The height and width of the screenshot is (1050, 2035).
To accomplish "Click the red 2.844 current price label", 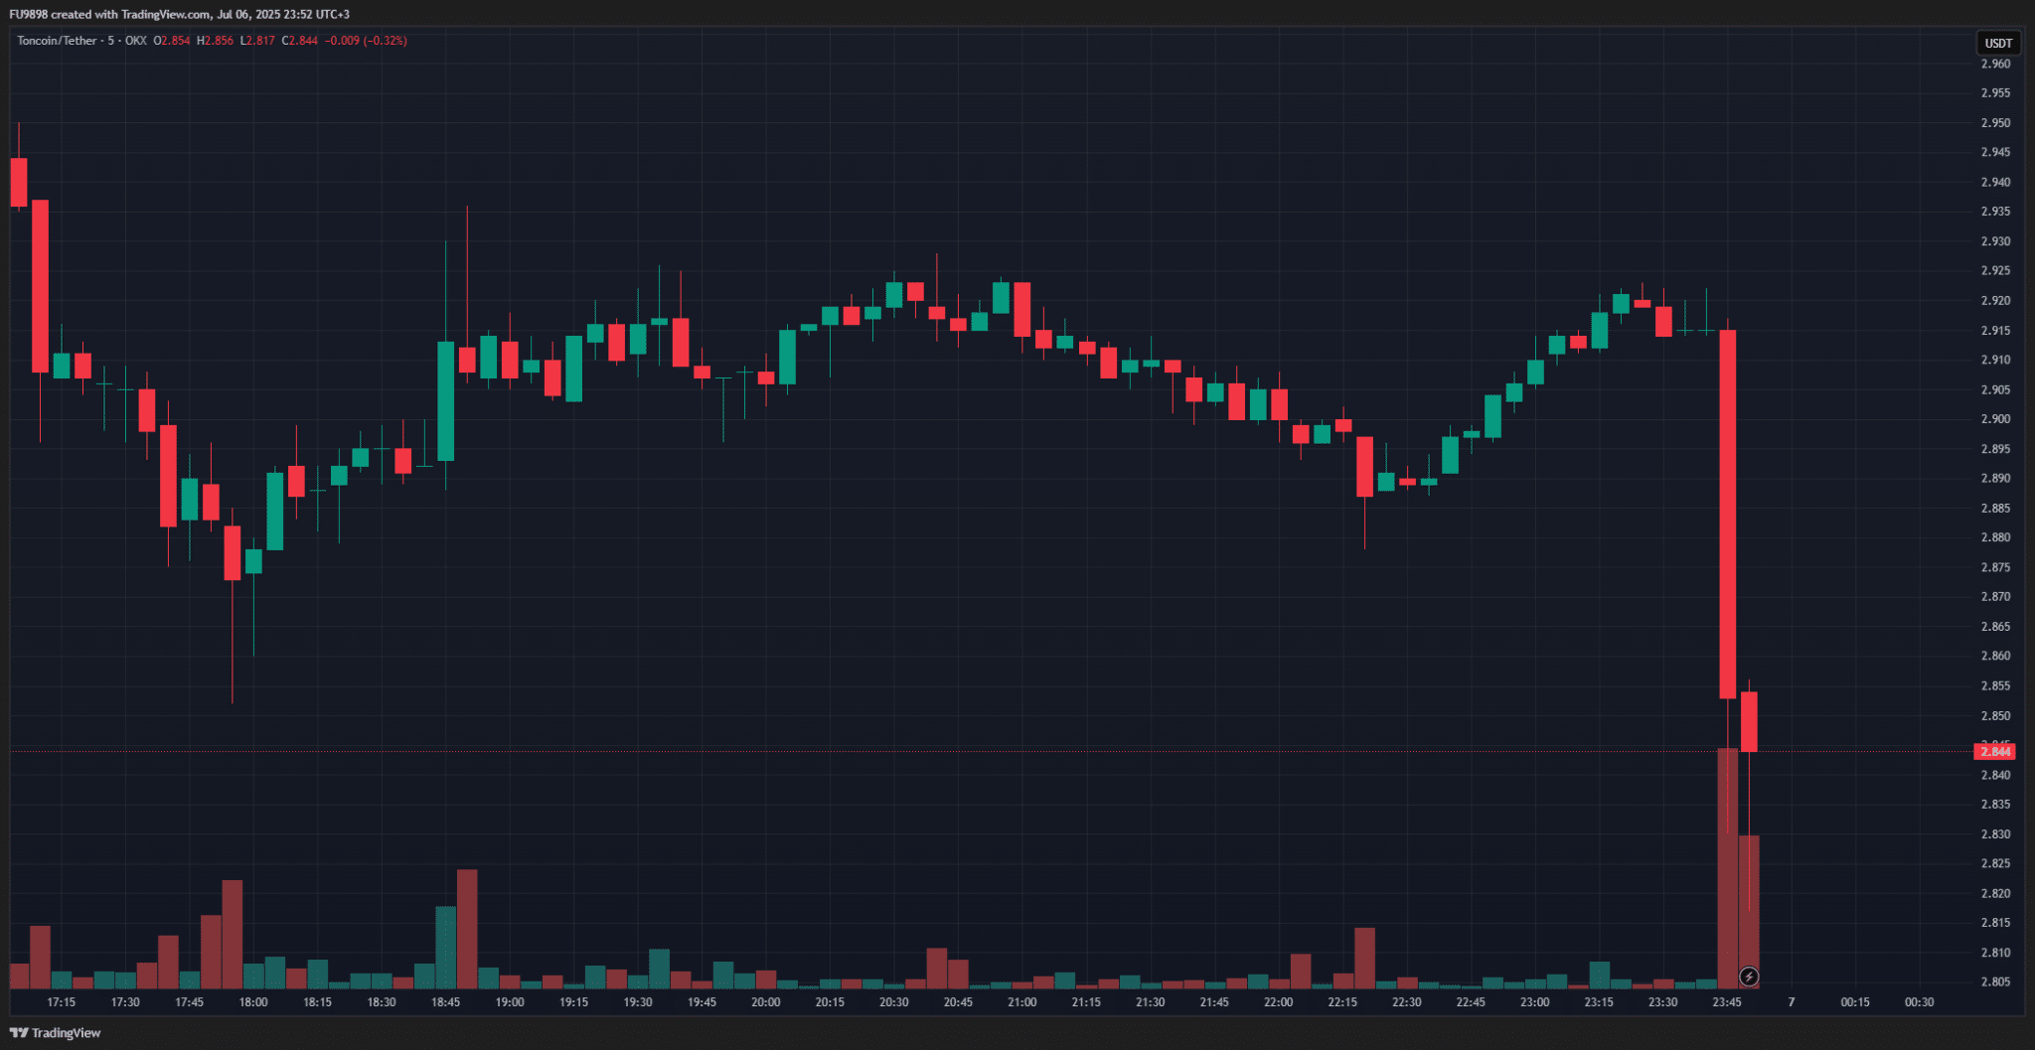I will [1994, 752].
